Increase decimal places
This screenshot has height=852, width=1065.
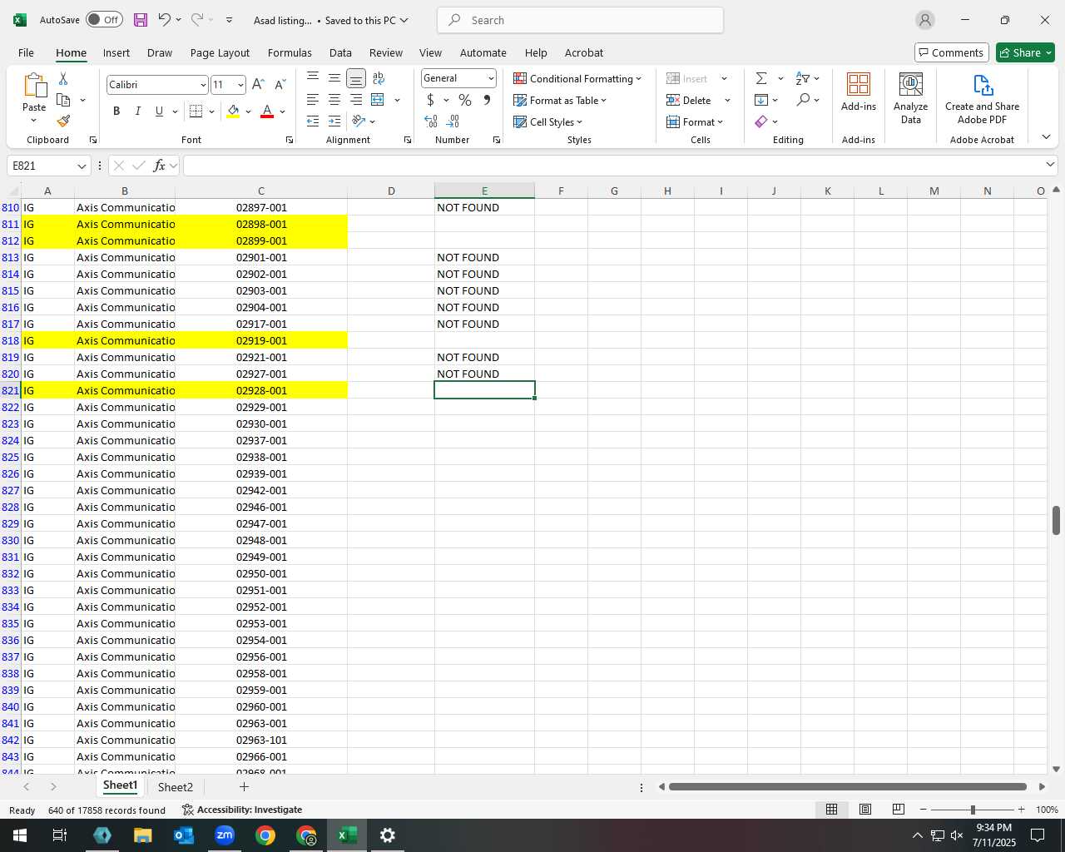point(431,121)
